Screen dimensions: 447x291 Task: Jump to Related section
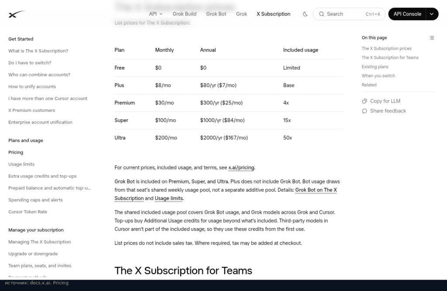point(369,85)
